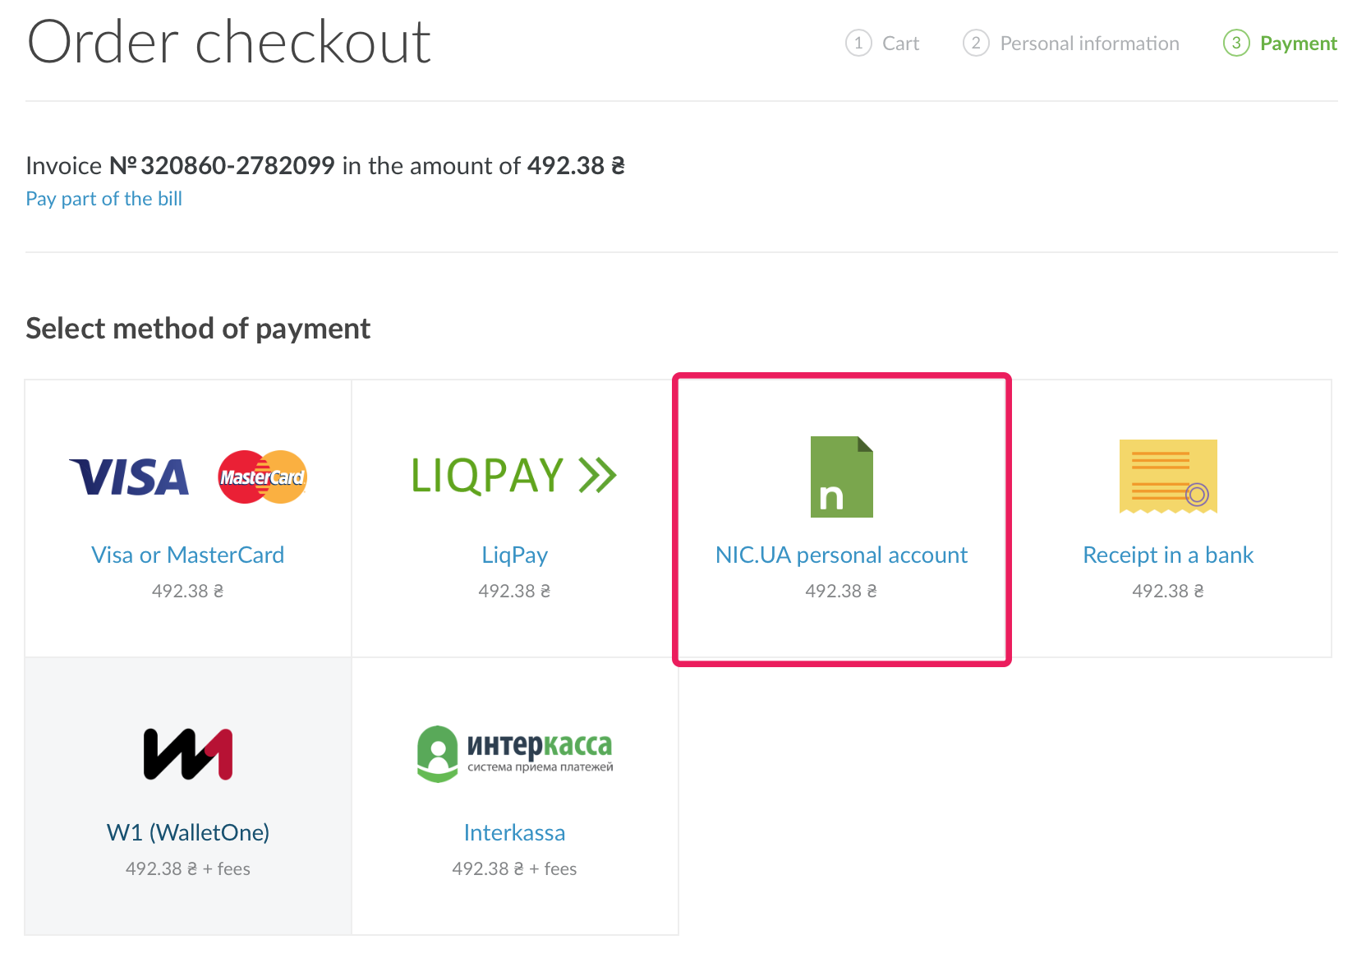The width and height of the screenshot is (1357, 958).
Task: Click the green step 3 circle
Action: tap(1236, 43)
